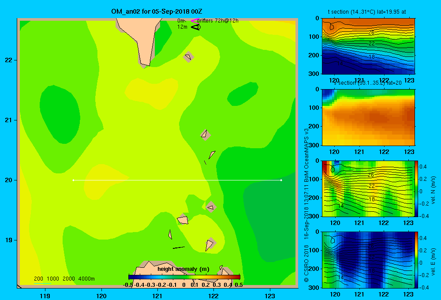Click longitude label 121 on main map axis
The width and height of the screenshot is (441, 300).
157,296
